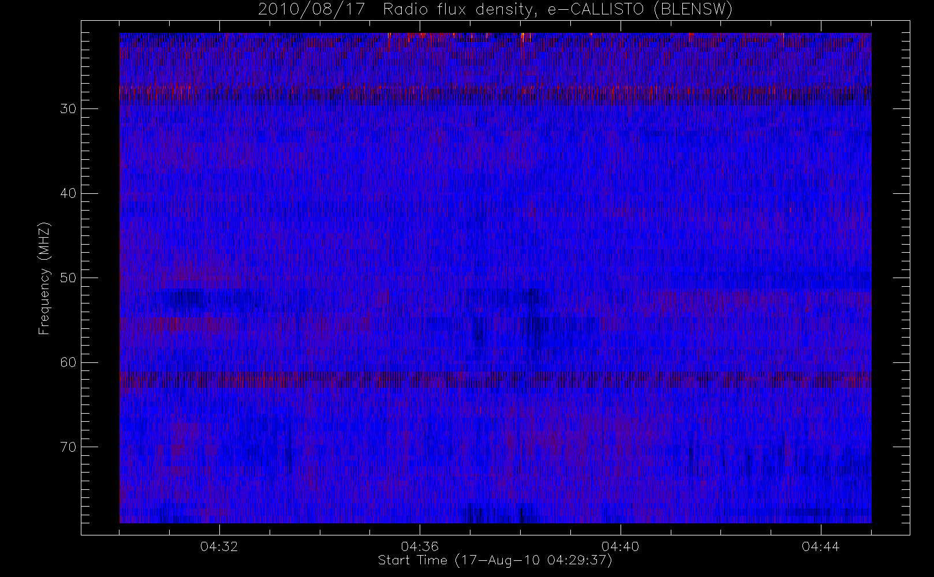The image size is (934, 577).
Task: Click the 04:36 time tick label
Action: pos(420,546)
